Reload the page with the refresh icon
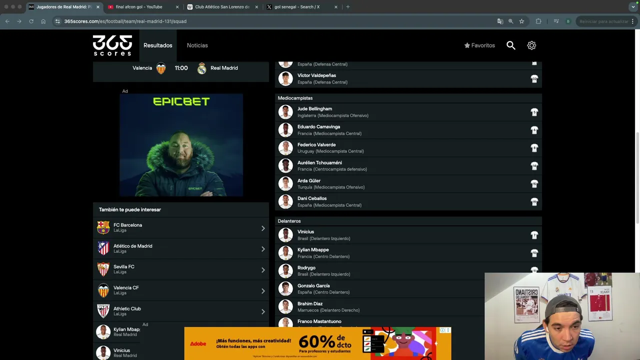This screenshot has width=640, height=360. tap(31, 21)
